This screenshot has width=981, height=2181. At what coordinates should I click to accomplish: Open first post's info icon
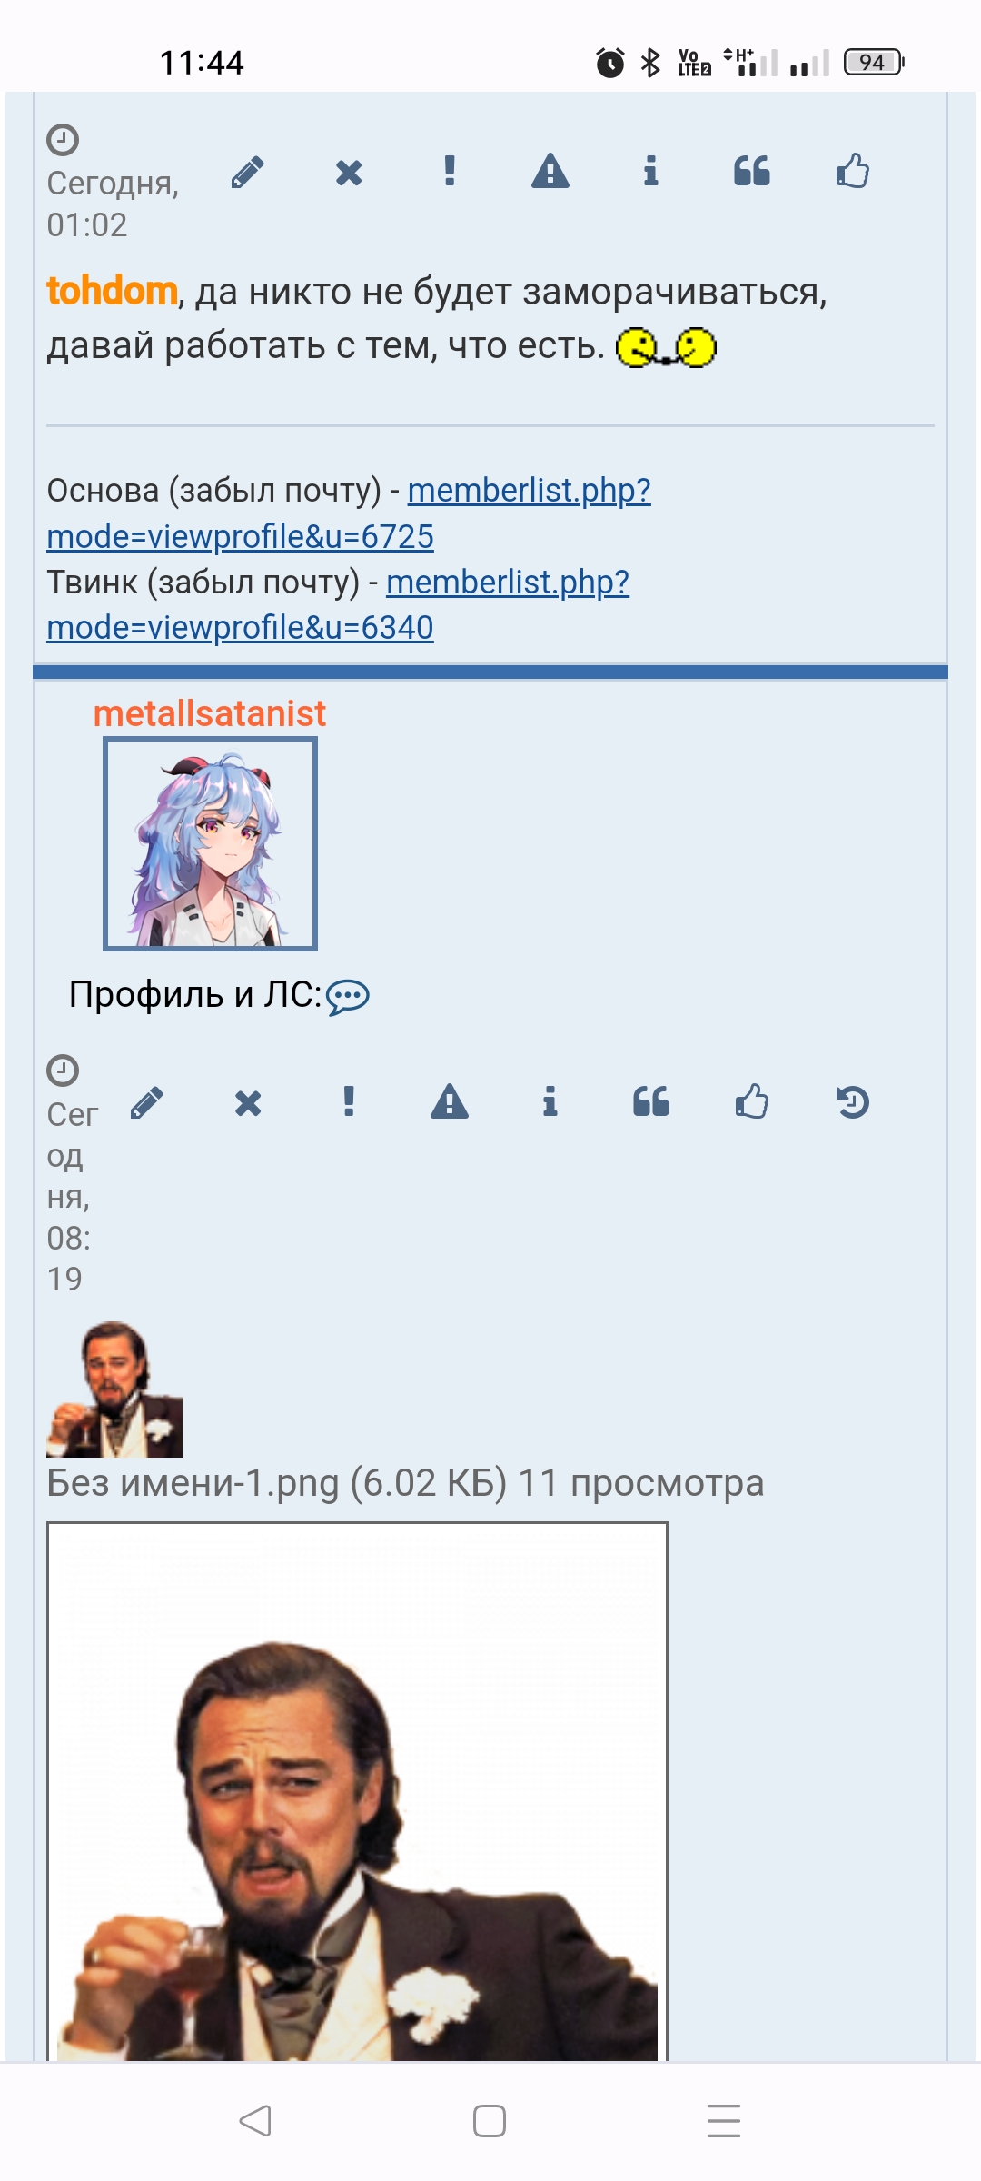650,171
